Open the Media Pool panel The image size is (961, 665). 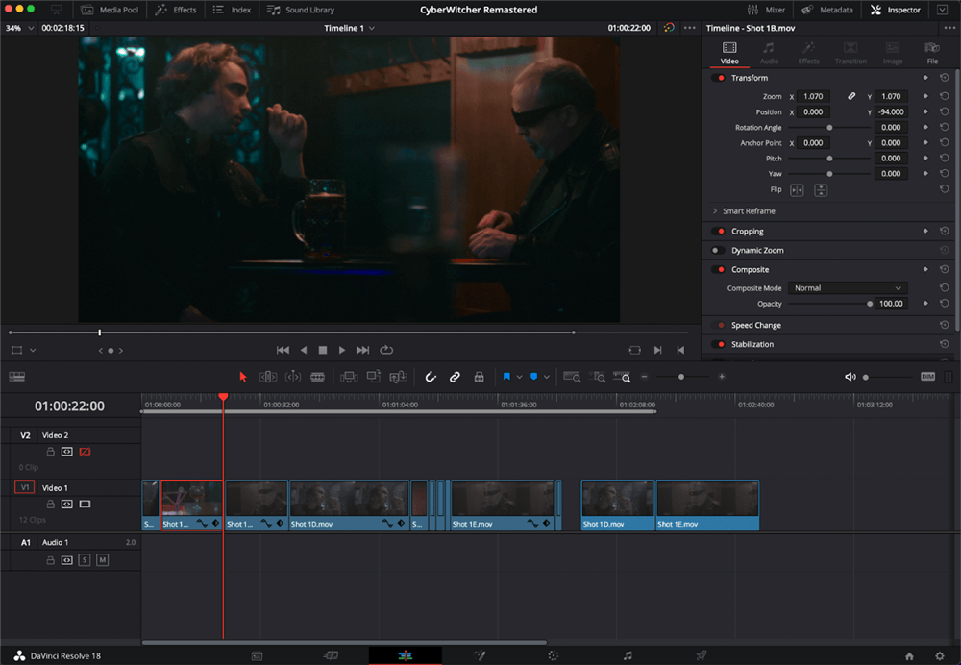[x=112, y=10]
